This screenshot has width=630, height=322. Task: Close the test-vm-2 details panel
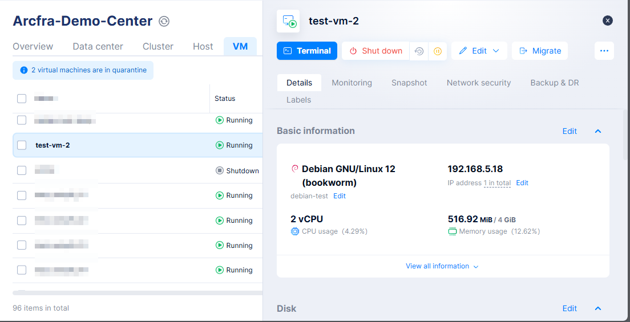(x=608, y=21)
